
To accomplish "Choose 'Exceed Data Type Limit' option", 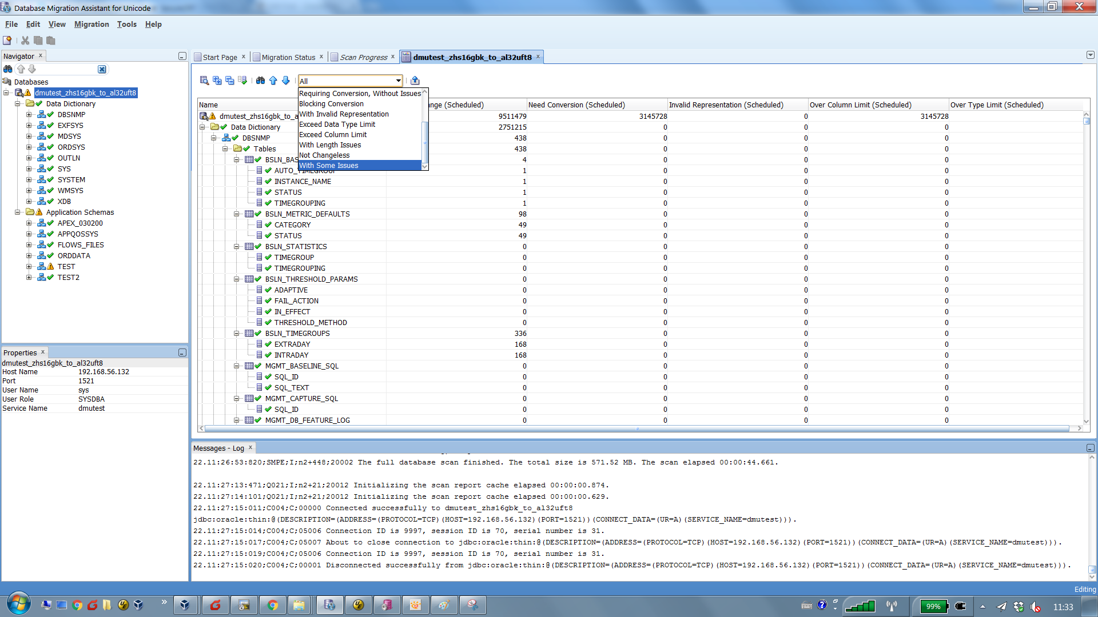I will 360,125.
